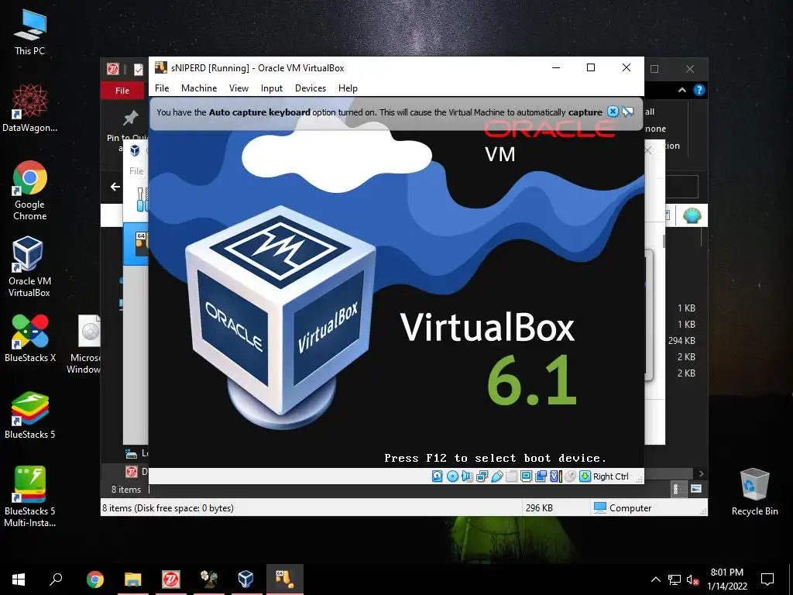The width and height of the screenshot is (793, 595).
Task: Open BlueStacks 5 desktop shortcut
Action: pyautogui.click(x=30, y=415)
